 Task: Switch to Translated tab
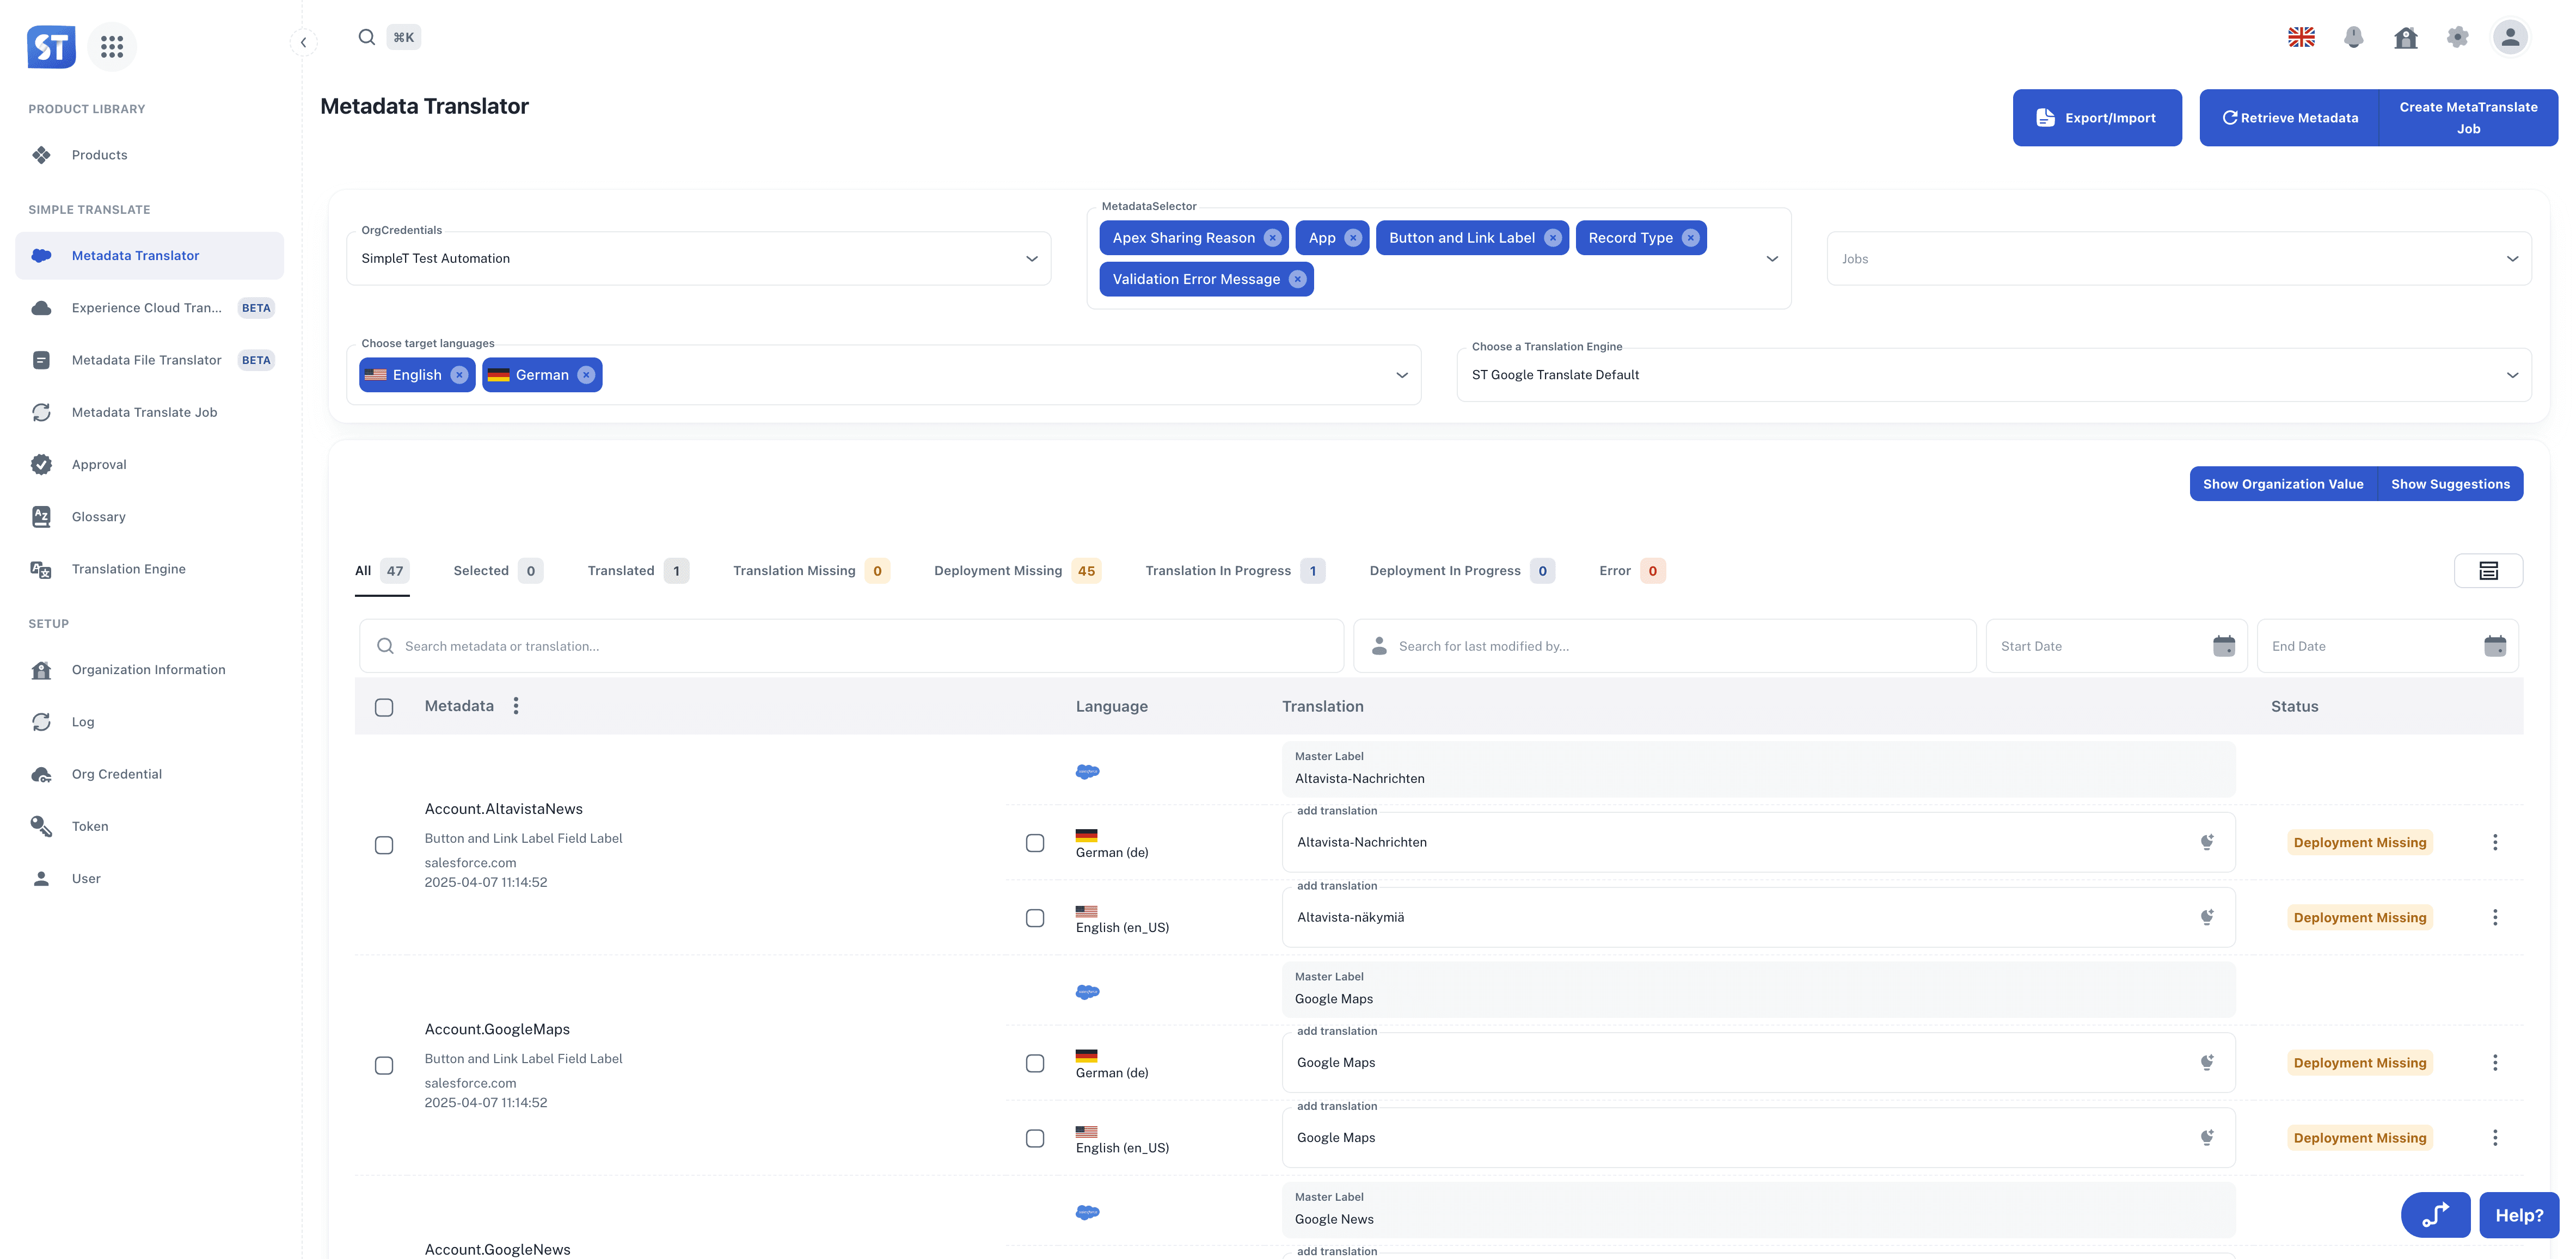[x=638, y=571]
